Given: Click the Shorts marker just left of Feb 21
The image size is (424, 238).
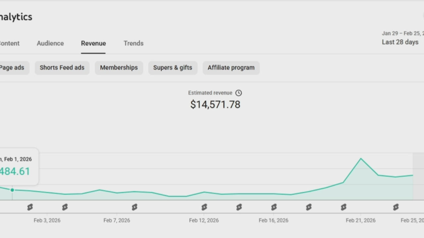Looking at the screenshot, I should [x=344, y=207].
